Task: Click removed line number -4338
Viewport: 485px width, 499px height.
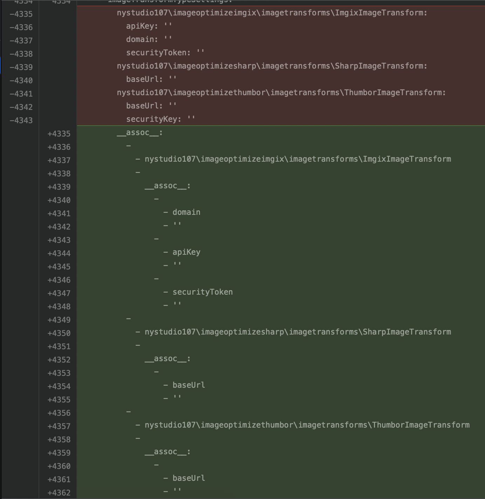Action: click(x=21, y=54)
